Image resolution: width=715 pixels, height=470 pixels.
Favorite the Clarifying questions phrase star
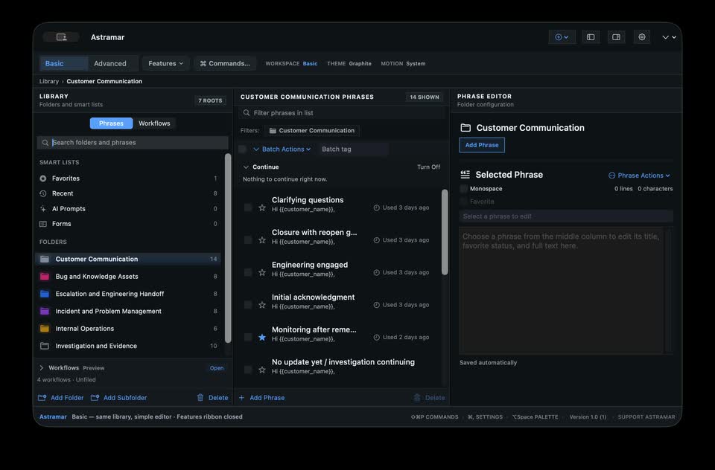coord(262,207)
